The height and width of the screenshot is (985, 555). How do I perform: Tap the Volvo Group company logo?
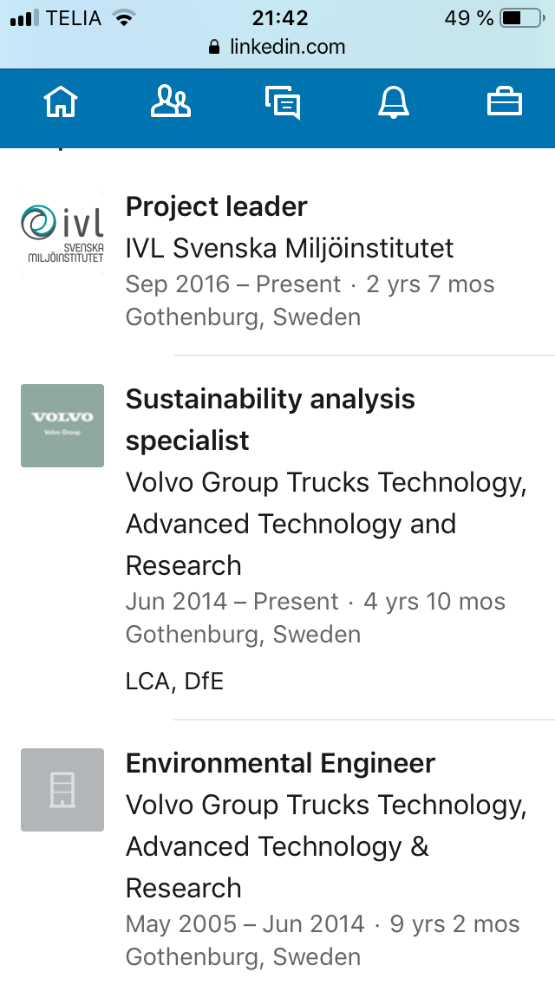coord(62,426)
